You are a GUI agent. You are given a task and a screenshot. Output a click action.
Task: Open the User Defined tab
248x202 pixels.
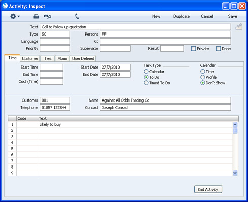[x=83, y=58]
